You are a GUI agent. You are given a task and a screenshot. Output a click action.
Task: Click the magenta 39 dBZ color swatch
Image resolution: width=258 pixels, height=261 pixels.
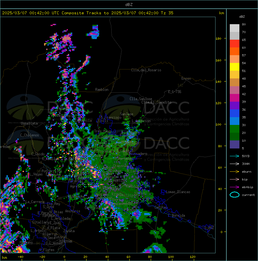pos(234,98)
